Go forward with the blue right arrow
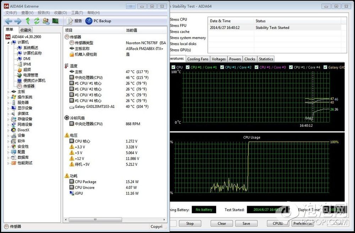Viewport: 355px width, 233px height. click(x=18, y=21)
